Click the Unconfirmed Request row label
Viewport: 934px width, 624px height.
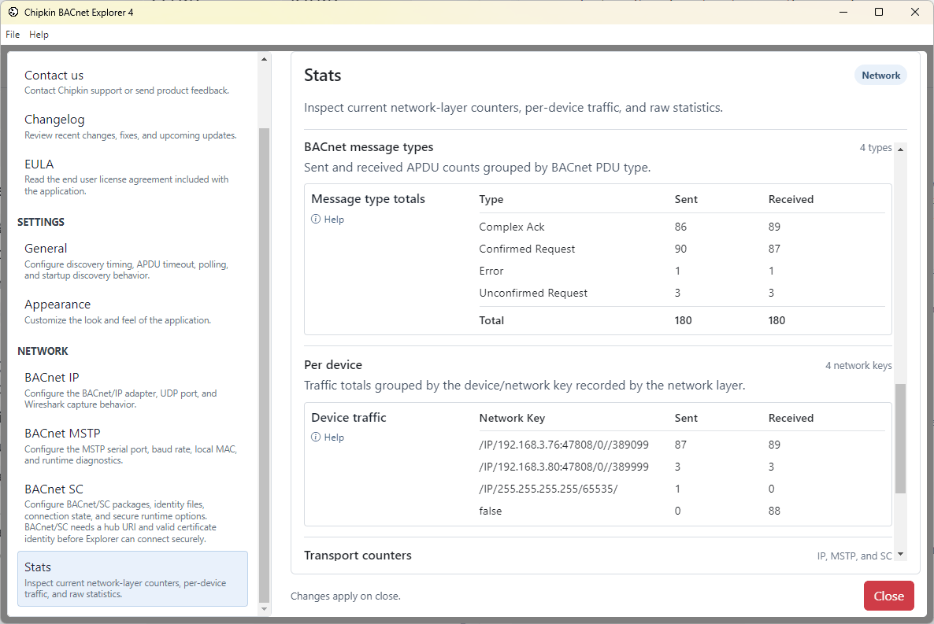(533, 293)
